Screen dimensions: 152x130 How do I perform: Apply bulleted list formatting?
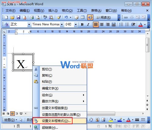click(127, 24)
